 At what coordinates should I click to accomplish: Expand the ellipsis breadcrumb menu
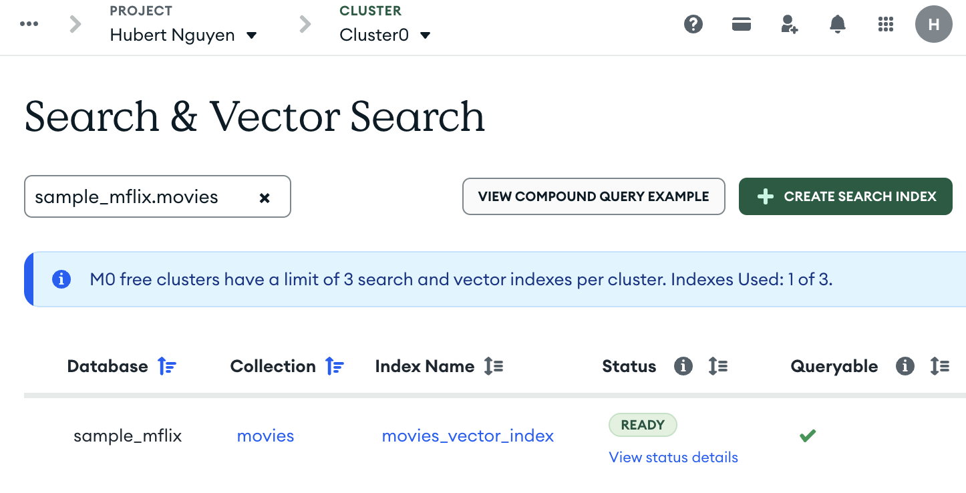[x=29, y=25]
